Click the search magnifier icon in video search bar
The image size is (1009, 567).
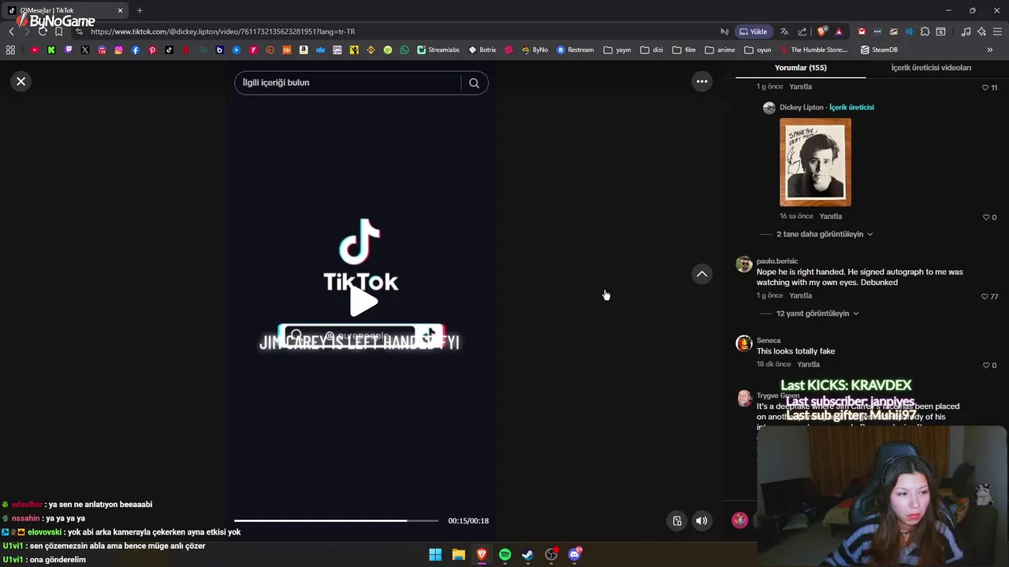coord(474,83)
